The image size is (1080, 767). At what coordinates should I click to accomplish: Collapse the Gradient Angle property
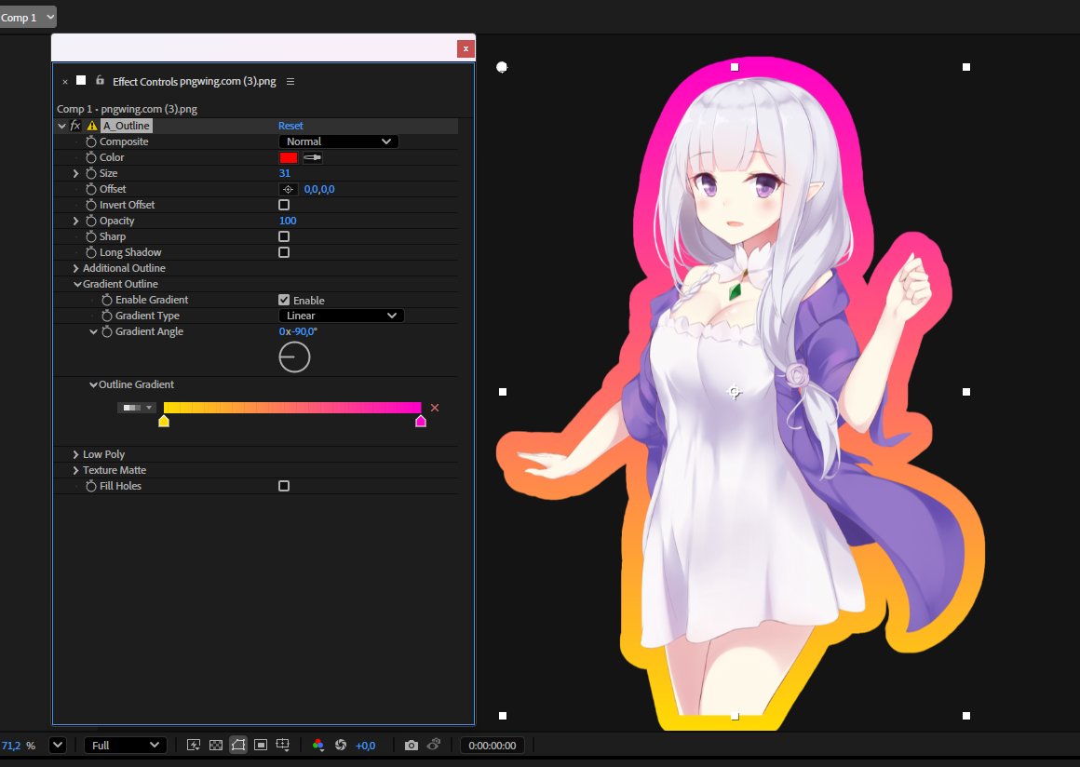pos(93,332)
